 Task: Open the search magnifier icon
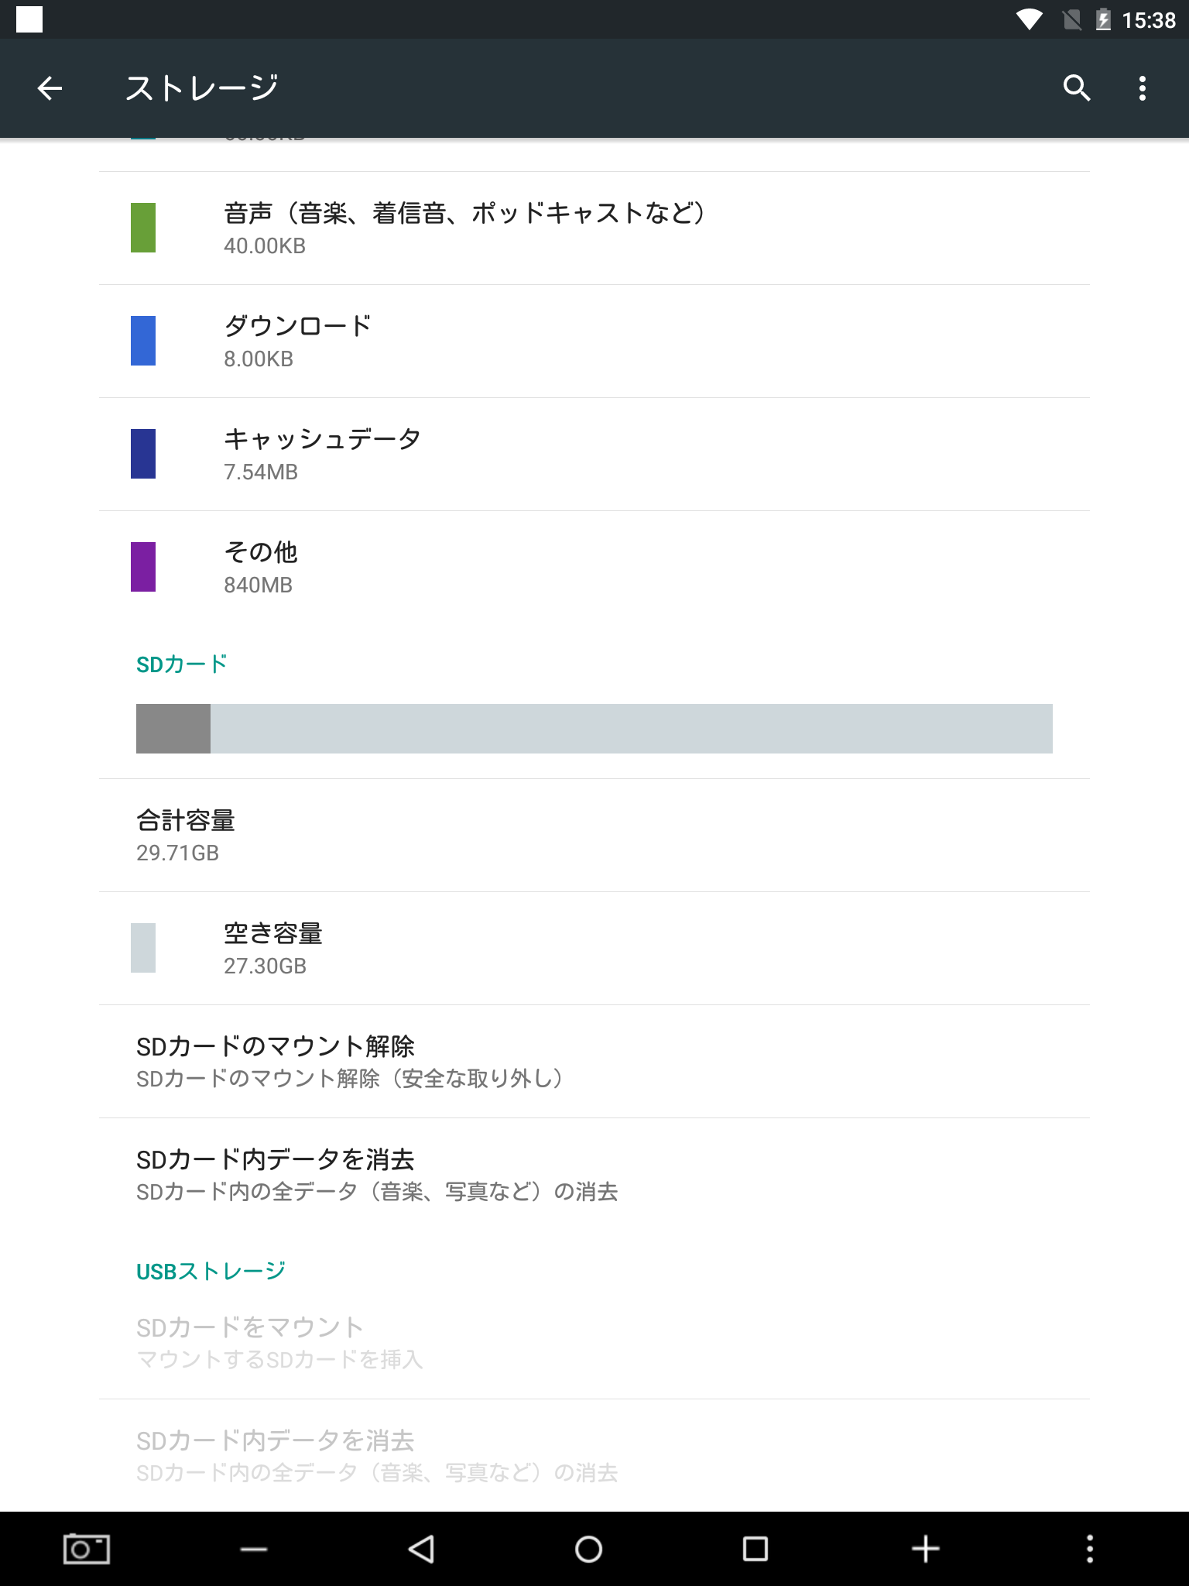tap(1076, 88)
